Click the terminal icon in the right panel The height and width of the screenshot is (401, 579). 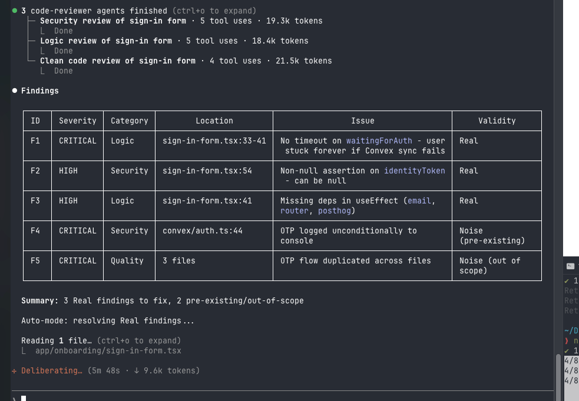click(x=571, y=266)
